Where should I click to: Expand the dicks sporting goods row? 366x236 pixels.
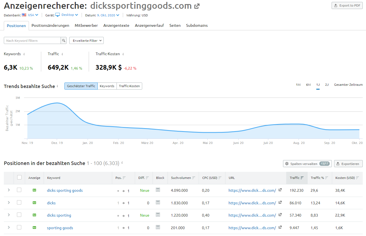click(9, 190)
